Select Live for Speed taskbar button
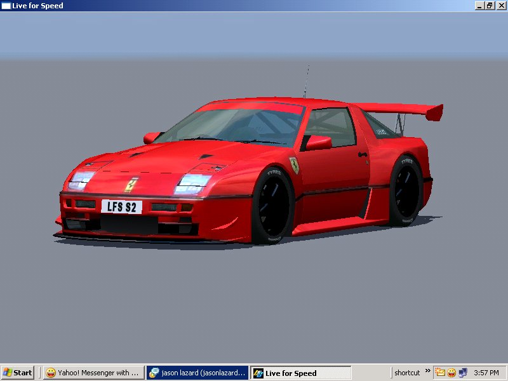This screenshot has width=508, height=381. (300, 373)
